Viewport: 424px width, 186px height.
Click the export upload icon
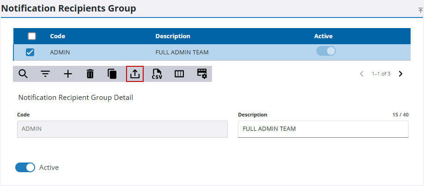[x=135, y=74]
